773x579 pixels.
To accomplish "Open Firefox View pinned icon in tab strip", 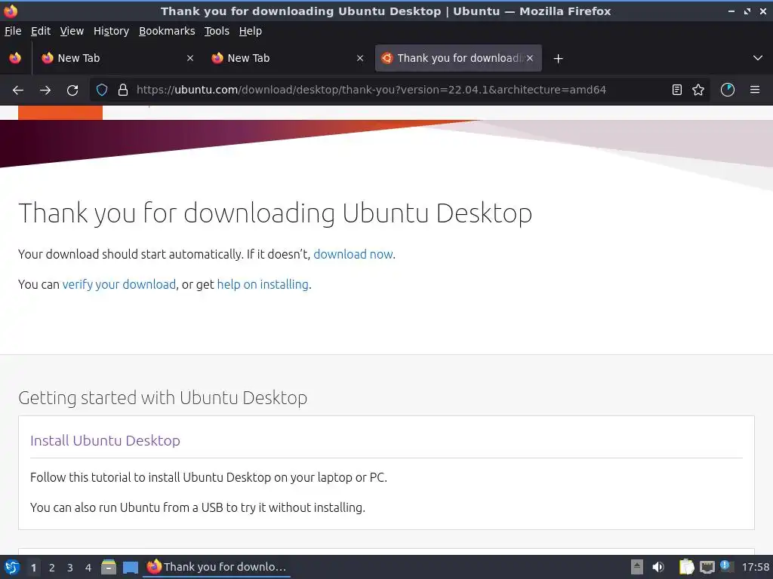I will pos(15,58).
